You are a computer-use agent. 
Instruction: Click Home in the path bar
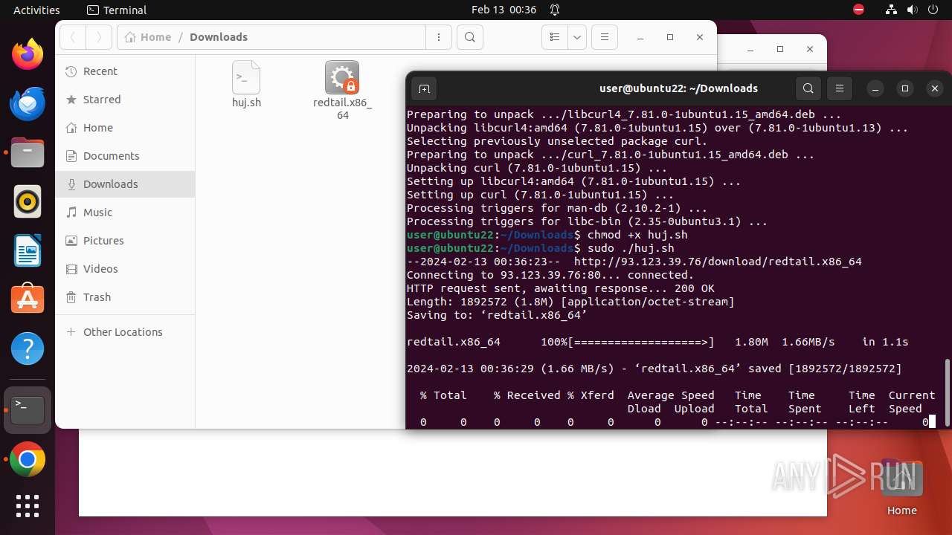(148, 37)
